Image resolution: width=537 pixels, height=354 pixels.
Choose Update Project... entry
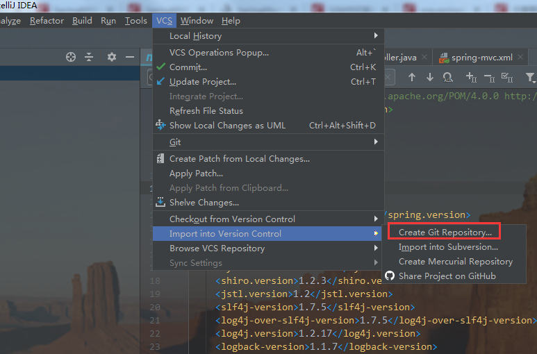click(x=268, y=82)
